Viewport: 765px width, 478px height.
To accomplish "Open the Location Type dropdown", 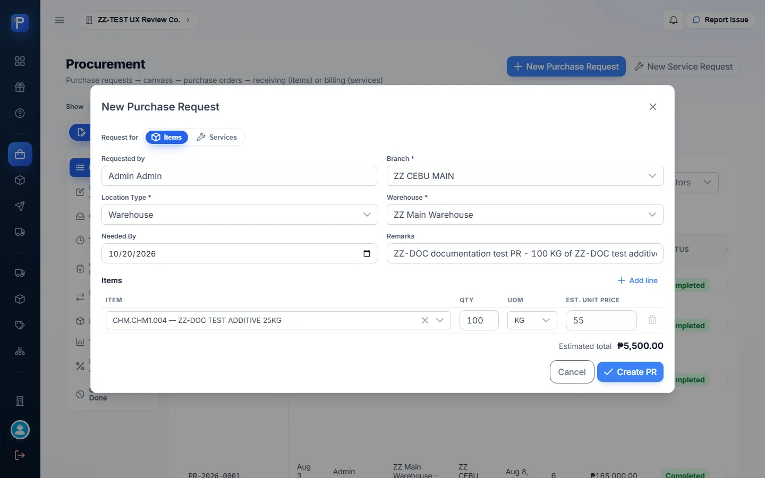I will coord(240,215).
